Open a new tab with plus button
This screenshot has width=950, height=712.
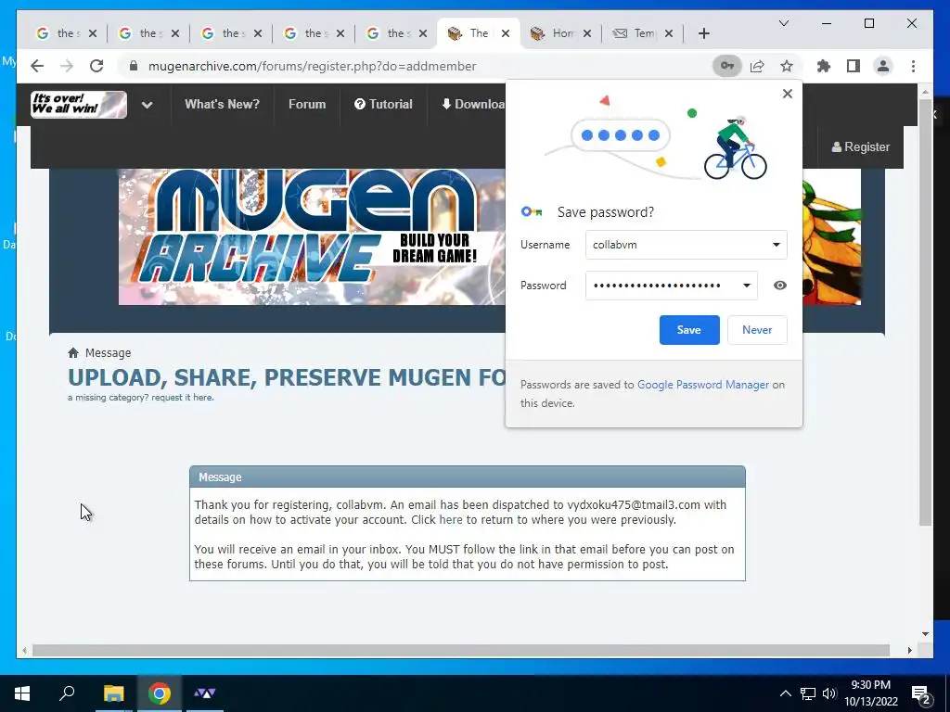[x=703, y=33]
